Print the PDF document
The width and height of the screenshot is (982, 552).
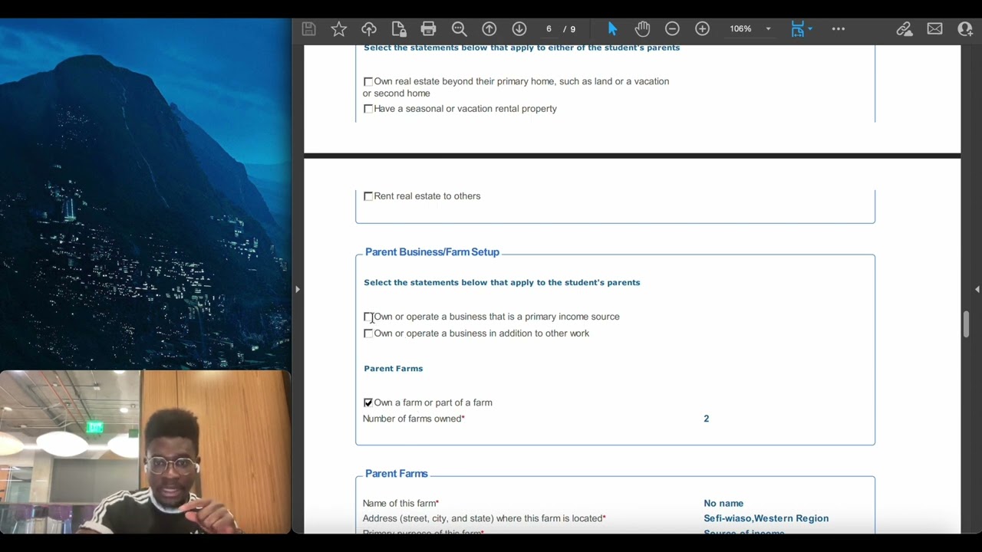click(429, 29)
